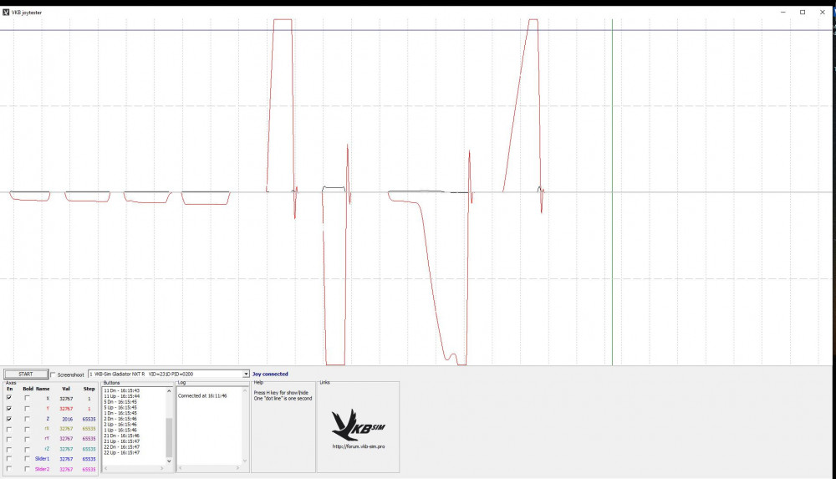Click the Log box scroll-up arrow
This screenshot has height=479, width=836.
245,391
